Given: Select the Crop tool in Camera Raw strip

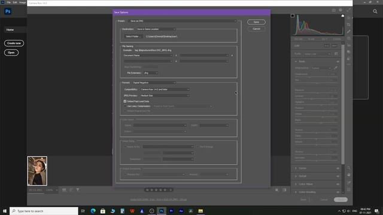Looking at the screenshot, I should click(348, 24).
